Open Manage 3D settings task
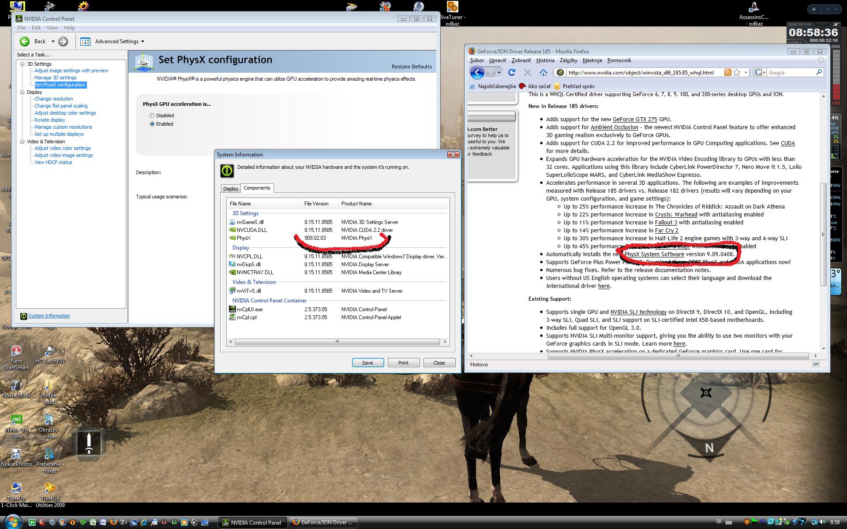 point(56,78)
